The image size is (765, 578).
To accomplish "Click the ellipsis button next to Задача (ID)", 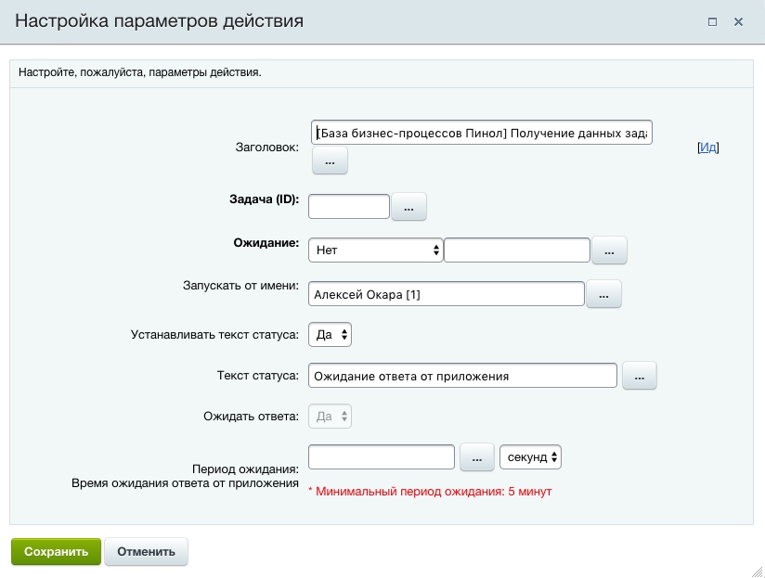I will [x=408, y=207].
